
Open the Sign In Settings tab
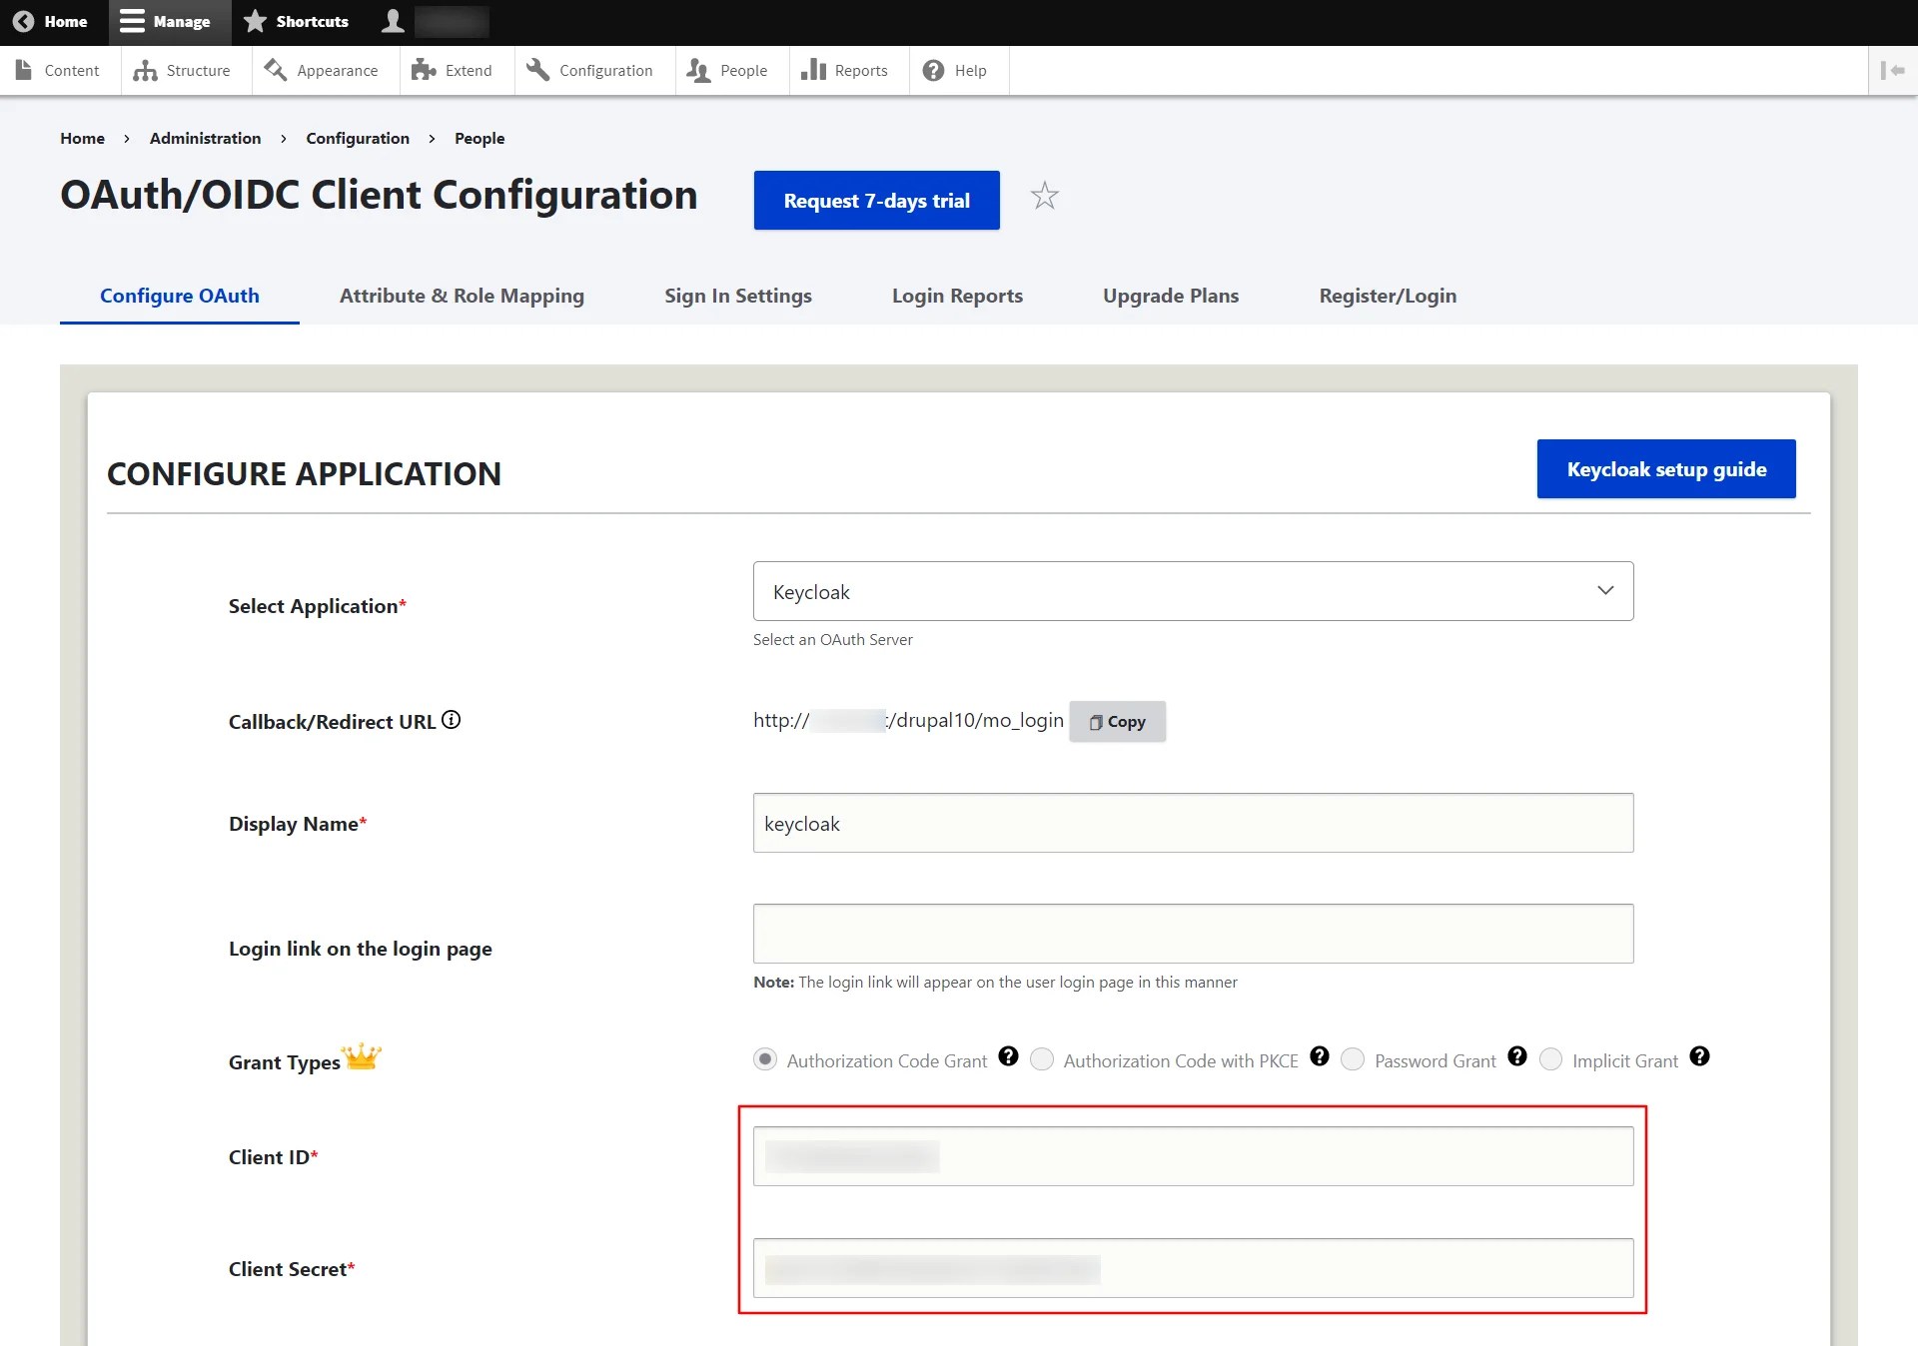738,296
